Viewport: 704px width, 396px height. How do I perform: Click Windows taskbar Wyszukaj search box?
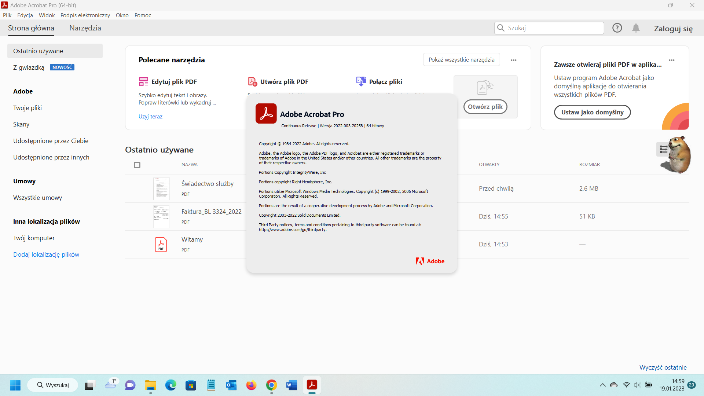coord(52,385)
